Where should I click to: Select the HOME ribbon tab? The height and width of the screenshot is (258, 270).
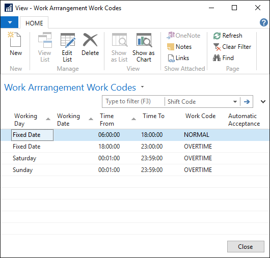(x=34, y=23)
